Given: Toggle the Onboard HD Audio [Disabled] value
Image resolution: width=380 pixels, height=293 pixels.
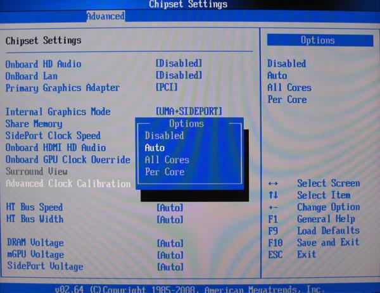Looking at the screenshot, I should (x=179, y=63).
